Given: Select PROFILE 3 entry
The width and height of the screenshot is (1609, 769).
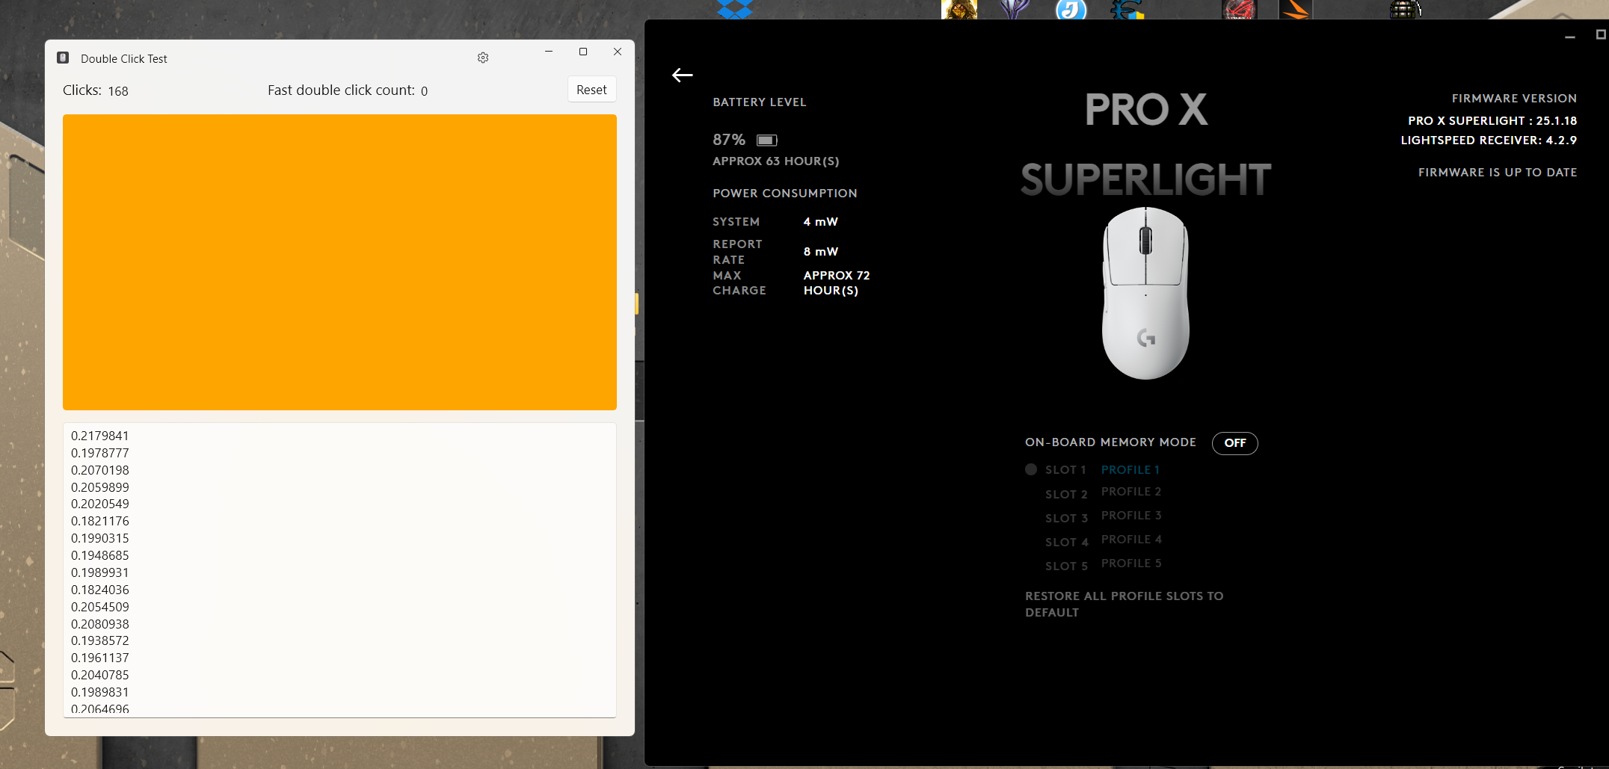Looking at the screenshot, I should 1131,516.
